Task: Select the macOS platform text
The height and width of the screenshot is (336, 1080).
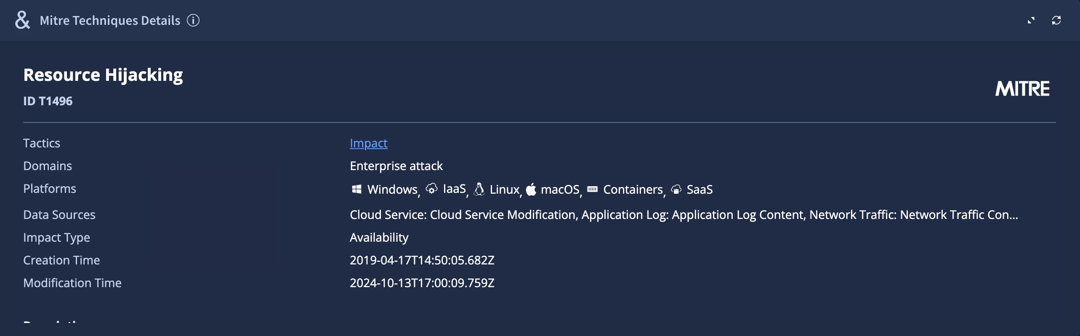Action: pos(560,189)
